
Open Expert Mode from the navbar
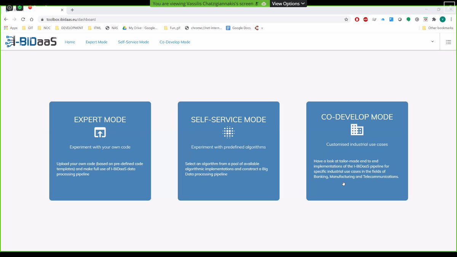[96, 42]
